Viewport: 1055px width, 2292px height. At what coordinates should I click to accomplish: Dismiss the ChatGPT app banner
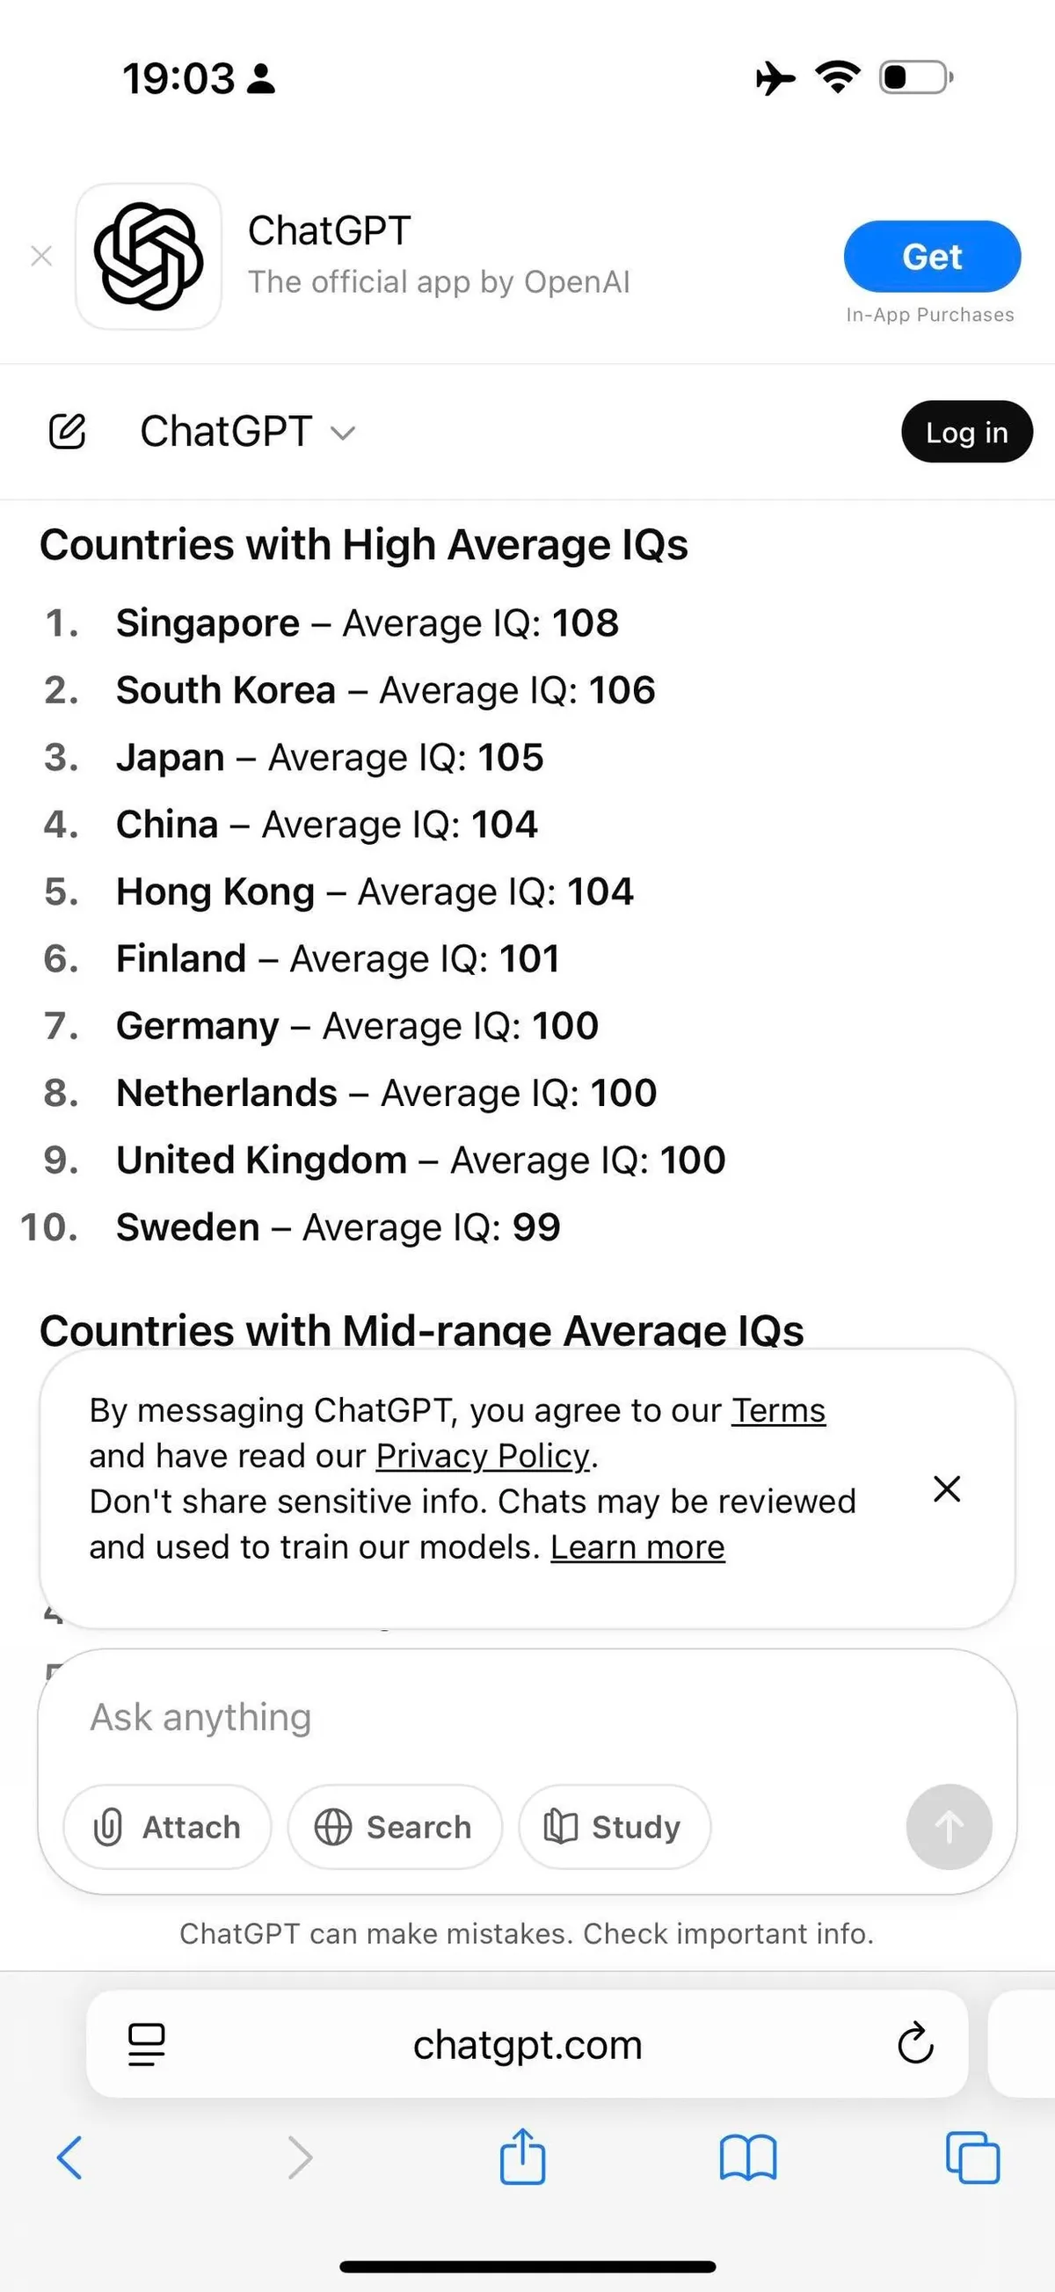[x=41, y=256]
